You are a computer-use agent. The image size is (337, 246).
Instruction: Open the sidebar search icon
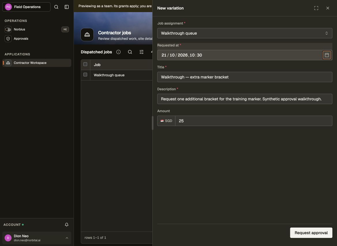56,7
